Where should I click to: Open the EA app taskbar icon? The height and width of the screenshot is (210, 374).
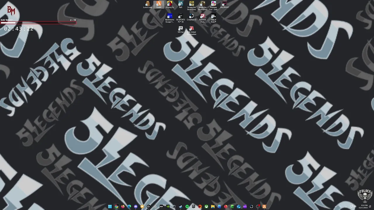(200, 206)
